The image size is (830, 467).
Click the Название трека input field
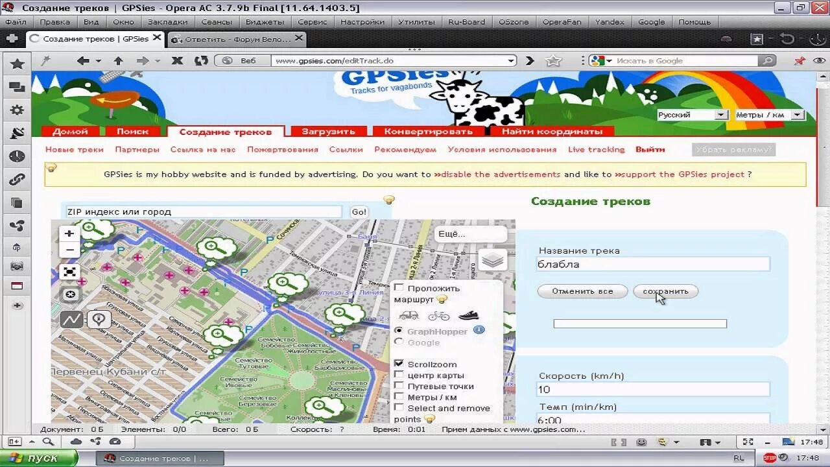point(653,264)
